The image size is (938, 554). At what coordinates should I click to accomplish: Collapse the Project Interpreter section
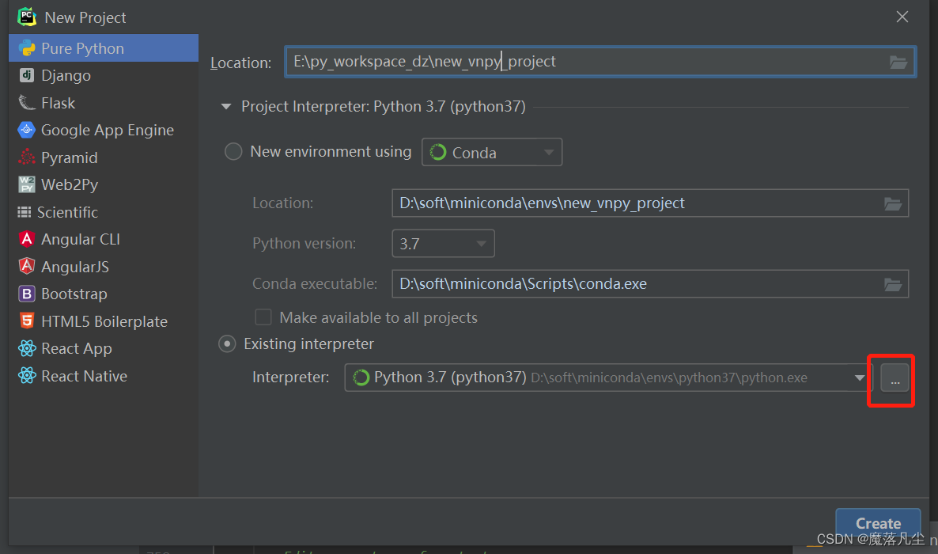pyautogui.click(x=226, y=107)
